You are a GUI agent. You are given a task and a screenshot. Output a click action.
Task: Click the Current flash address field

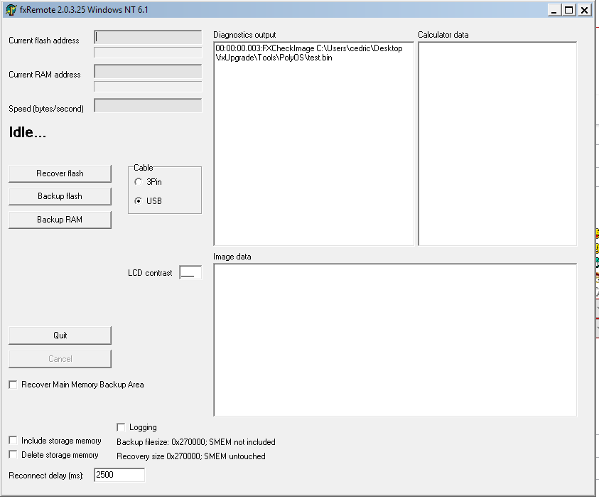coord(148,37)
